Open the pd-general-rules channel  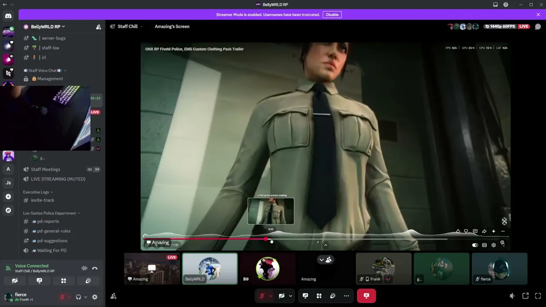[62, 231]
